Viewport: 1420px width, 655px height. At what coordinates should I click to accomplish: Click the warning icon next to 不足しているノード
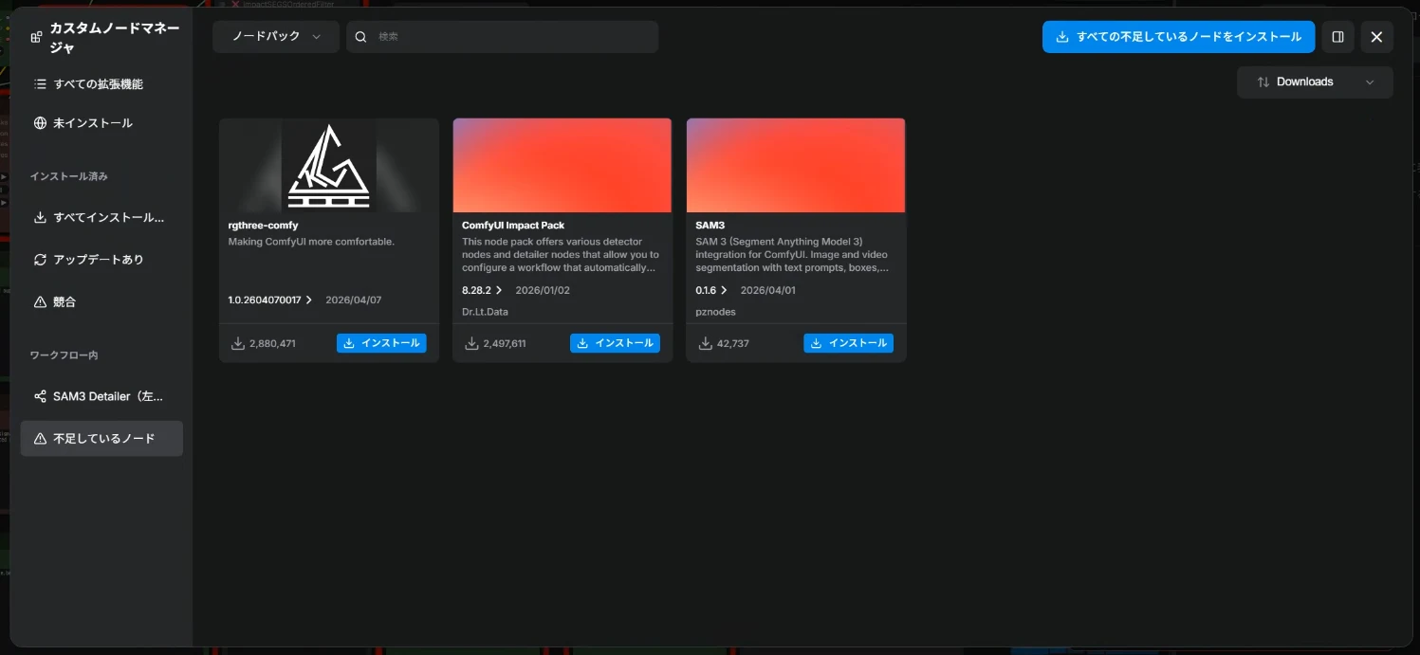point(40,439)
